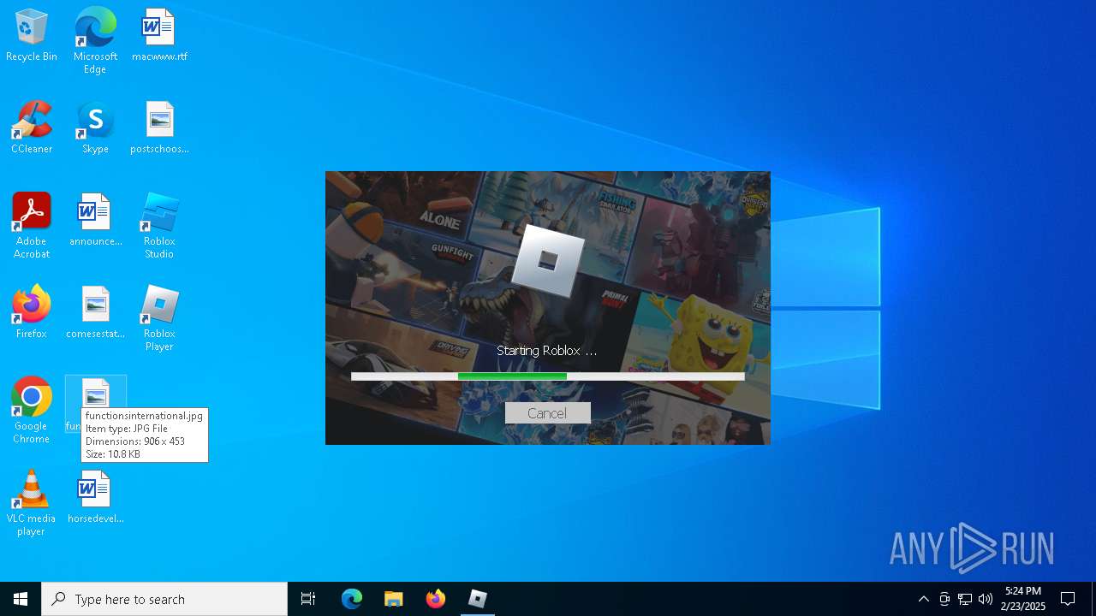Open Firefox desktop shortcut

coord(32,313)
